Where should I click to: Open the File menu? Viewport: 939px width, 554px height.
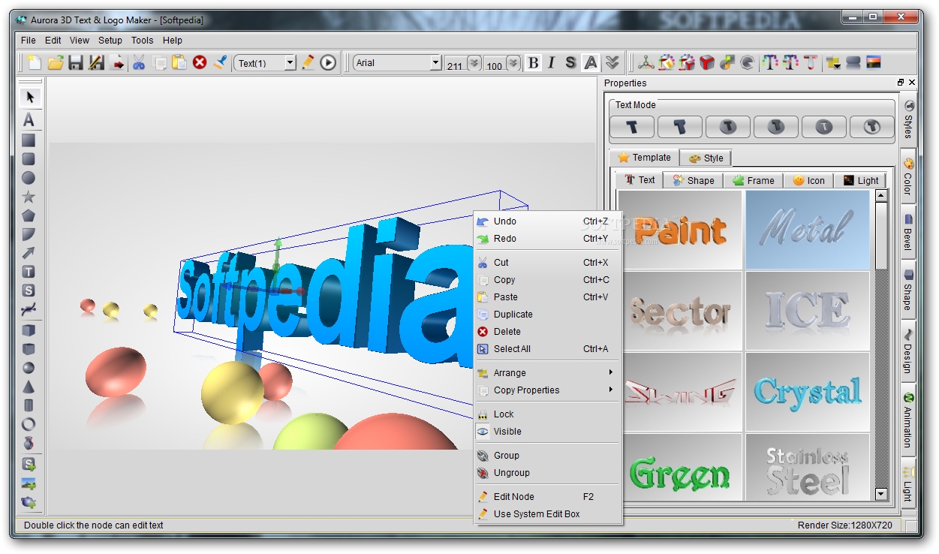tap(29, 41)
